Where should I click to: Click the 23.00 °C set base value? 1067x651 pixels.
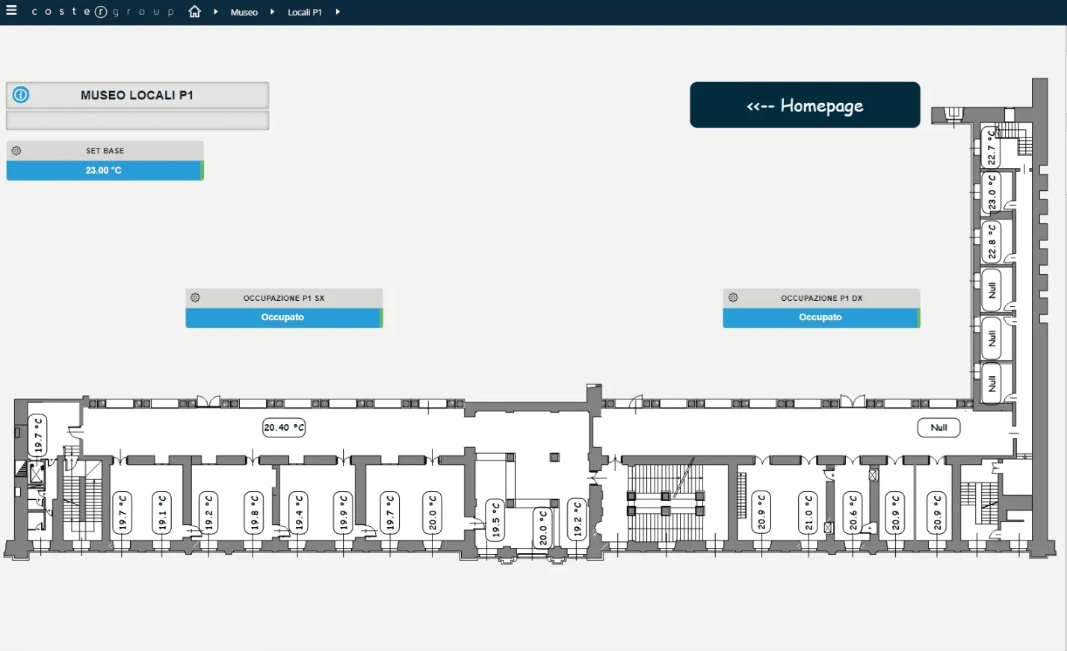103,171
